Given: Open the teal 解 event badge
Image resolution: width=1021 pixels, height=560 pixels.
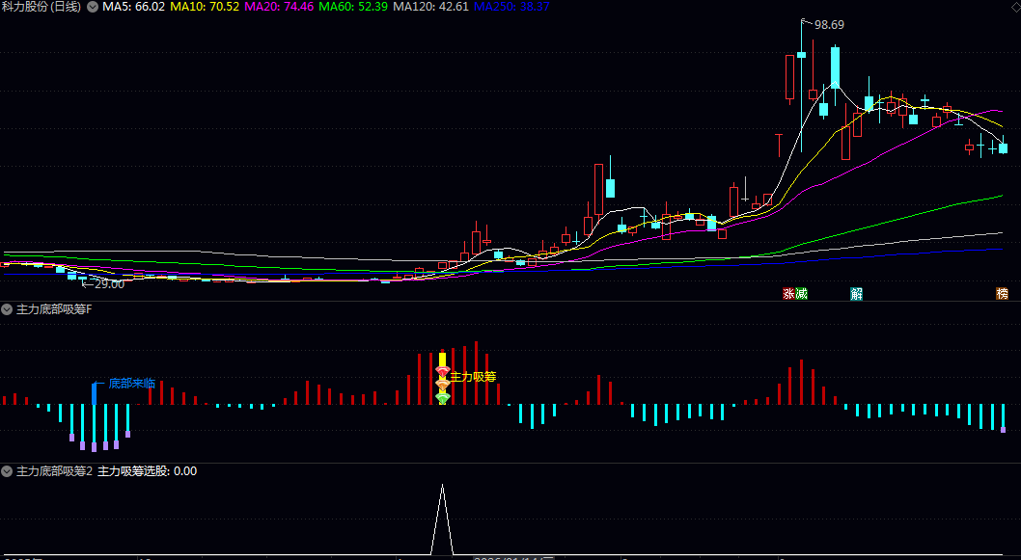Looking at the screenshot, I should 856,294.
